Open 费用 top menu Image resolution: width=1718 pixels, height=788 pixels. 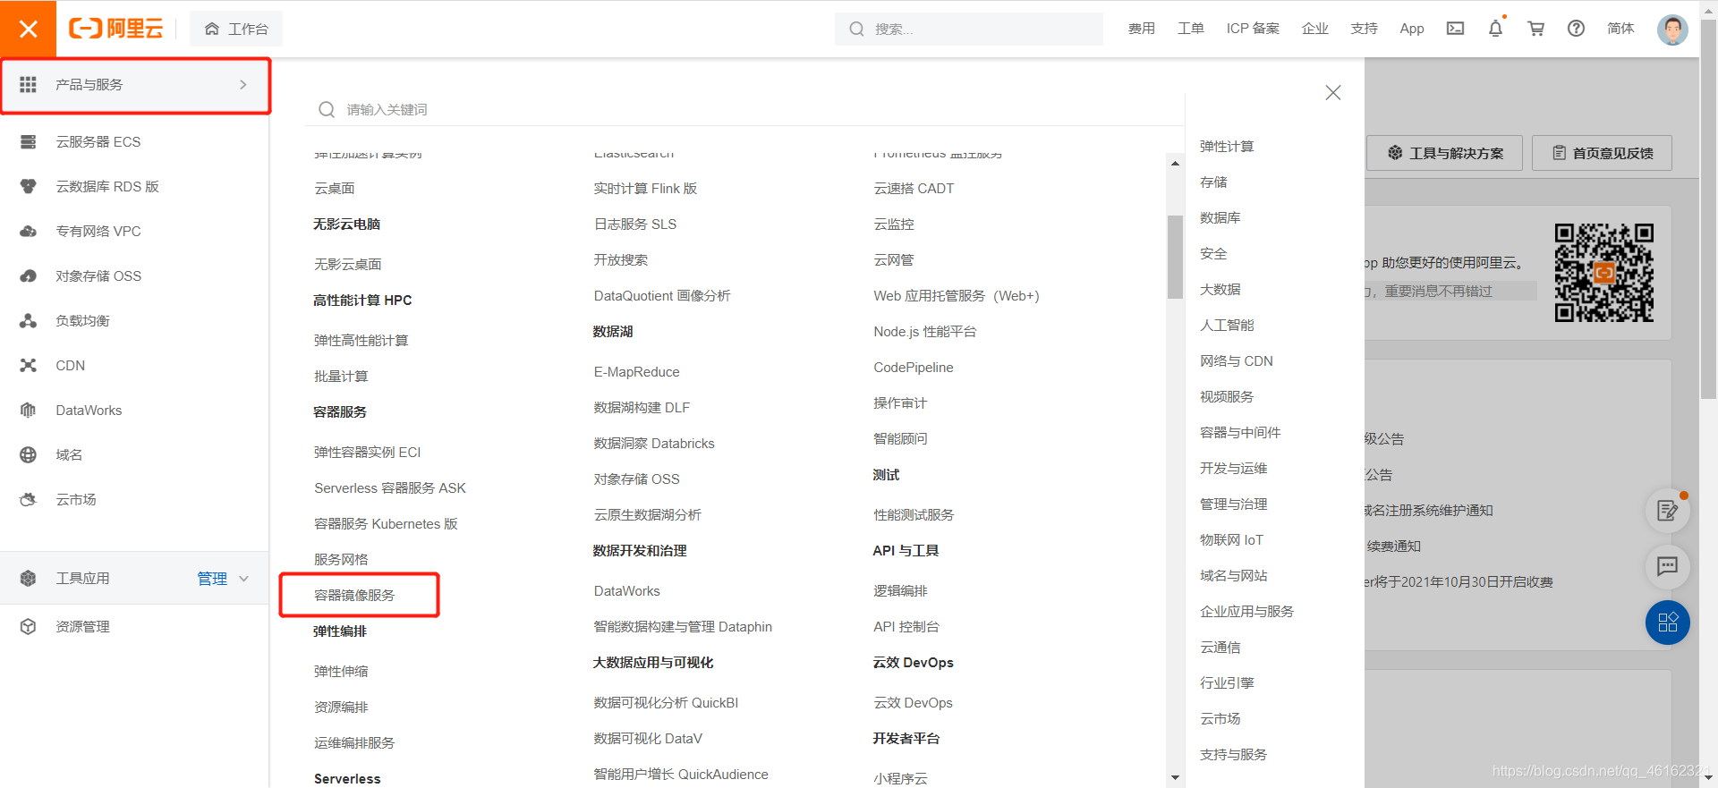(x=1142, y=29)
